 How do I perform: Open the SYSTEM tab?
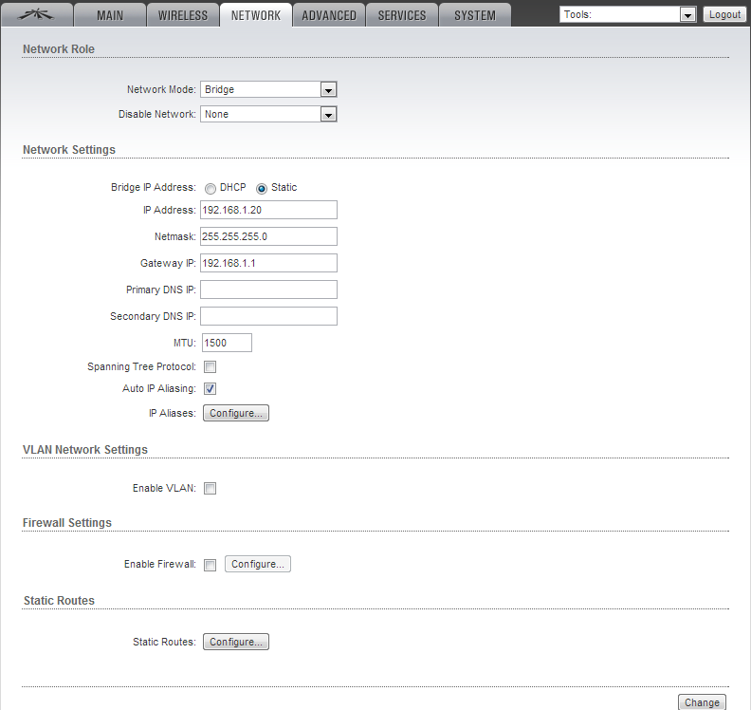click(475, 15)
